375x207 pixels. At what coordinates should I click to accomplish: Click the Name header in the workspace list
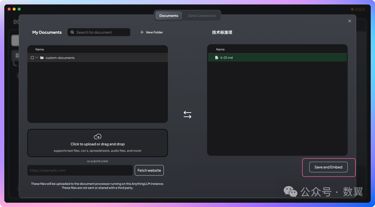(220, 49)
